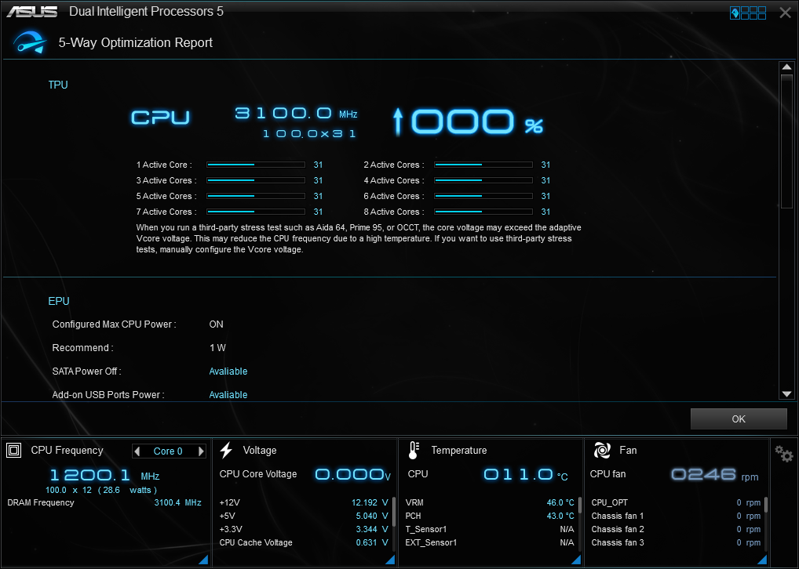Click the Chassis fan 1 row
Image resolution: width=799 pixels, height=569 pixels.
(676, 516)
